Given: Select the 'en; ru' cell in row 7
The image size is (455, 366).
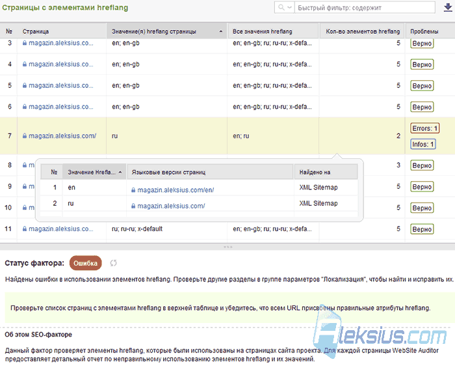Looking at the screenshot, I should point(241,135).
